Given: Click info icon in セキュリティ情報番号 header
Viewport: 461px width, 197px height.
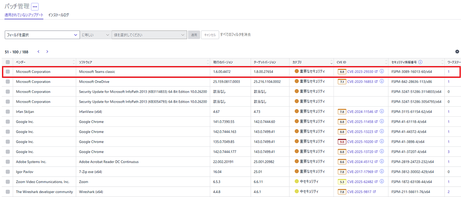Looking at the screenshot, I should [421, 62].
